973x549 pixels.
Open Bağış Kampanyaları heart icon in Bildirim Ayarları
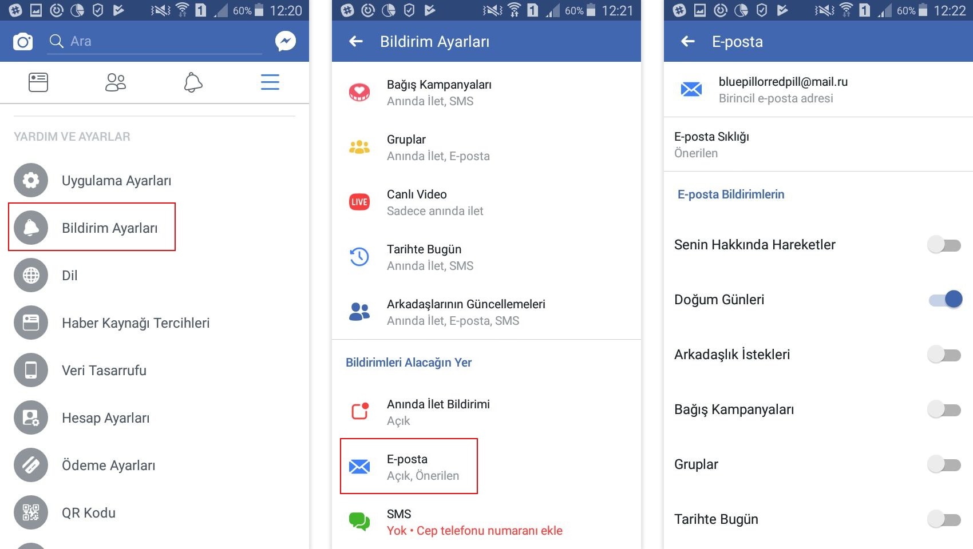click(359, 92)
